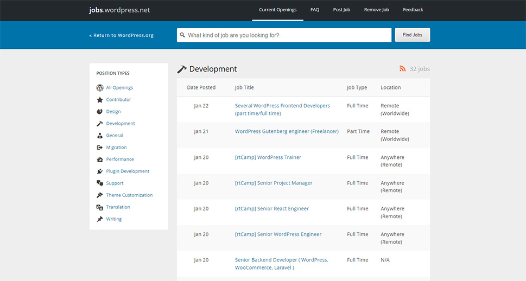Click the Date Posted column header
526x281 pixels.
click(201, 87)
